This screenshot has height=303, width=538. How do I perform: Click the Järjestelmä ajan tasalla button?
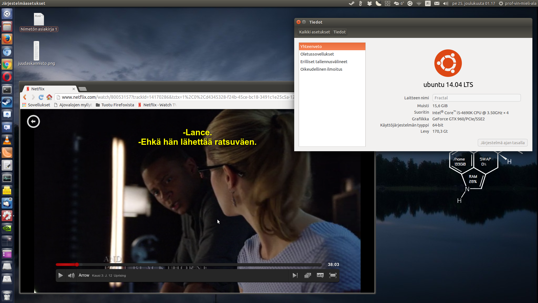pos(502,143)
